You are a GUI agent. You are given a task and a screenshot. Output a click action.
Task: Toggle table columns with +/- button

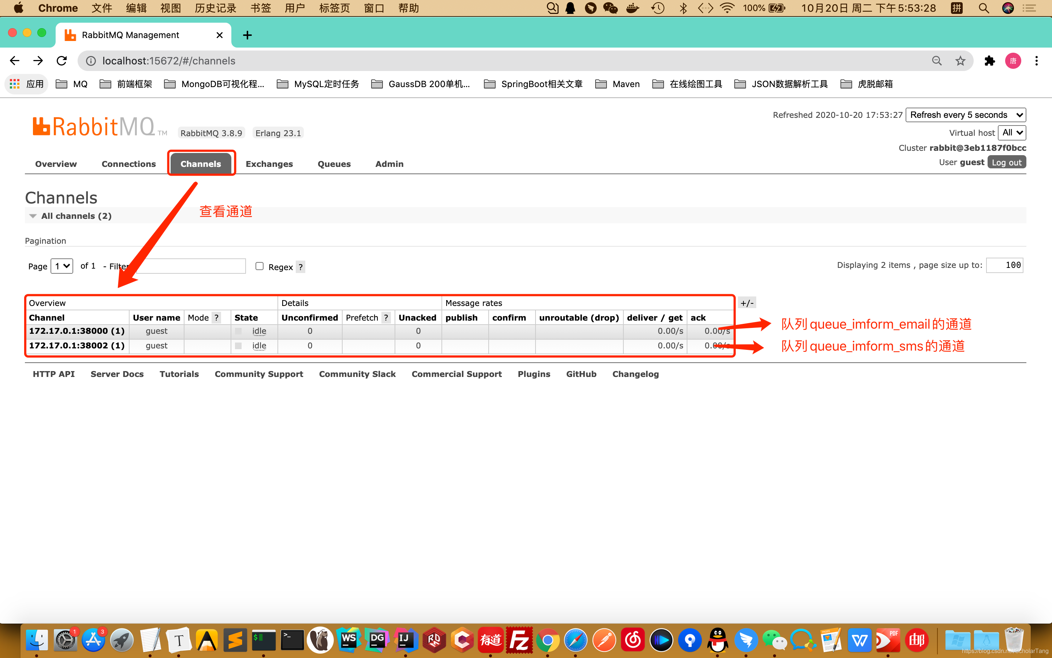pyautogui.click(x=747, y=303)
